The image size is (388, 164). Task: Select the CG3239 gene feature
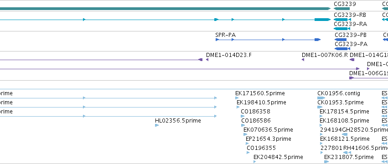[341, 9]
